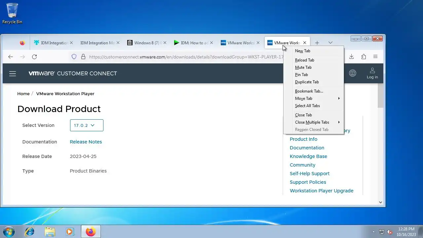Choose Close Tab menu entry
The width and height of the screenshot is (423, 238).
(314, 115)
